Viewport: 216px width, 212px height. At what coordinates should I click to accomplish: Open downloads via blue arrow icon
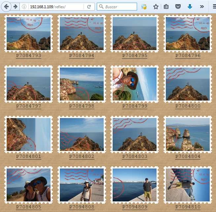190,7
